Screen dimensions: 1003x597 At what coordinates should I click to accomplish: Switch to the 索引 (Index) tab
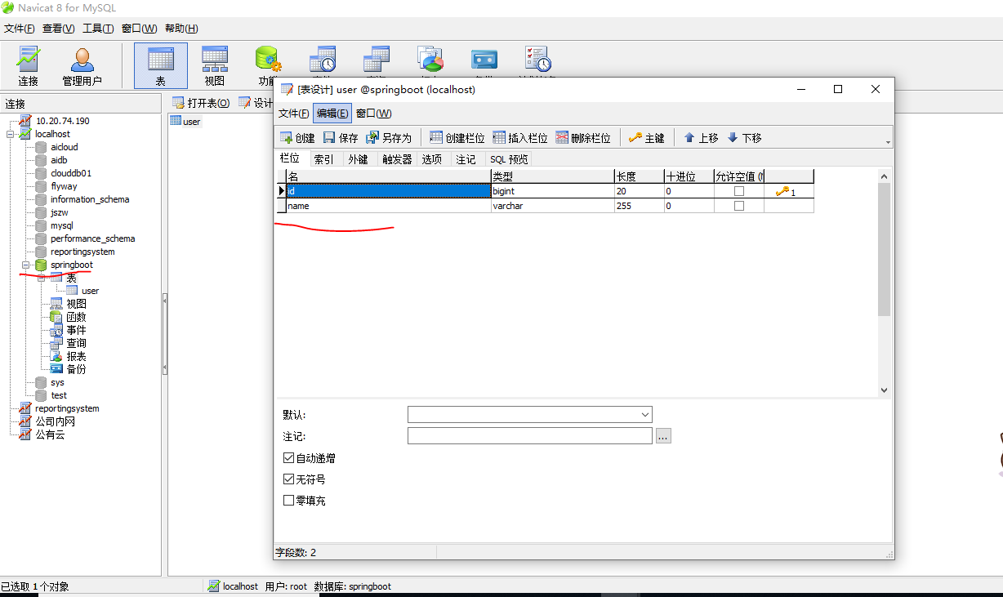pyautogui.click(x=323, y=159)
